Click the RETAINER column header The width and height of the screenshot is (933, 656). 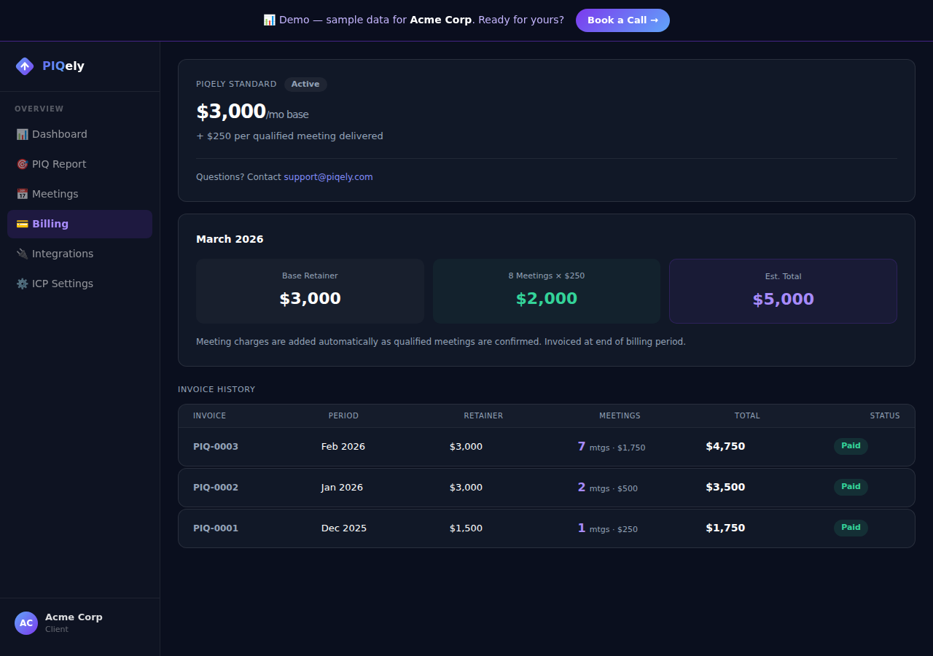point(483,416)
